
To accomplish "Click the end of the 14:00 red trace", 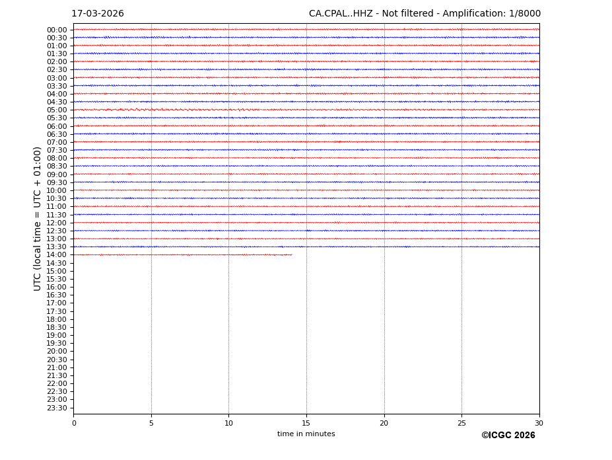I will (291, 254).
